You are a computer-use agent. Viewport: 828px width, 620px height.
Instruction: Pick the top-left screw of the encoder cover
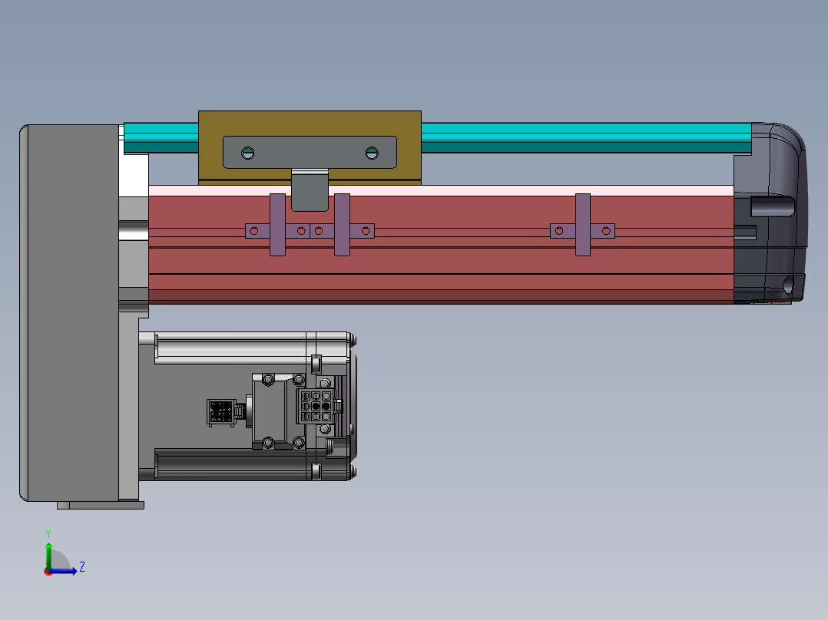(268, 379)
